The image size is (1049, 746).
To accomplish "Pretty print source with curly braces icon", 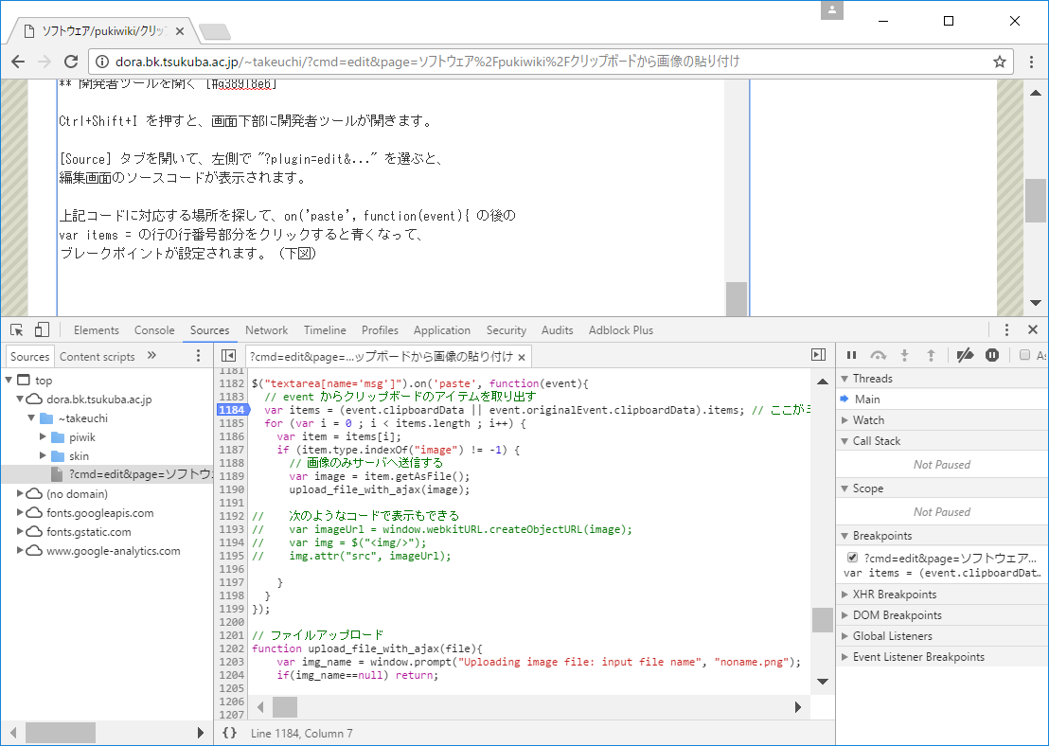I will coord(229,733).
